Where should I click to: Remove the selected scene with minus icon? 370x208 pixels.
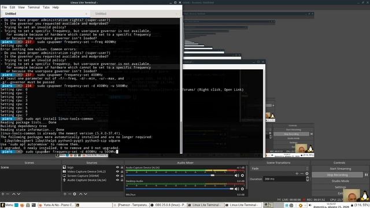coord(8,194)
